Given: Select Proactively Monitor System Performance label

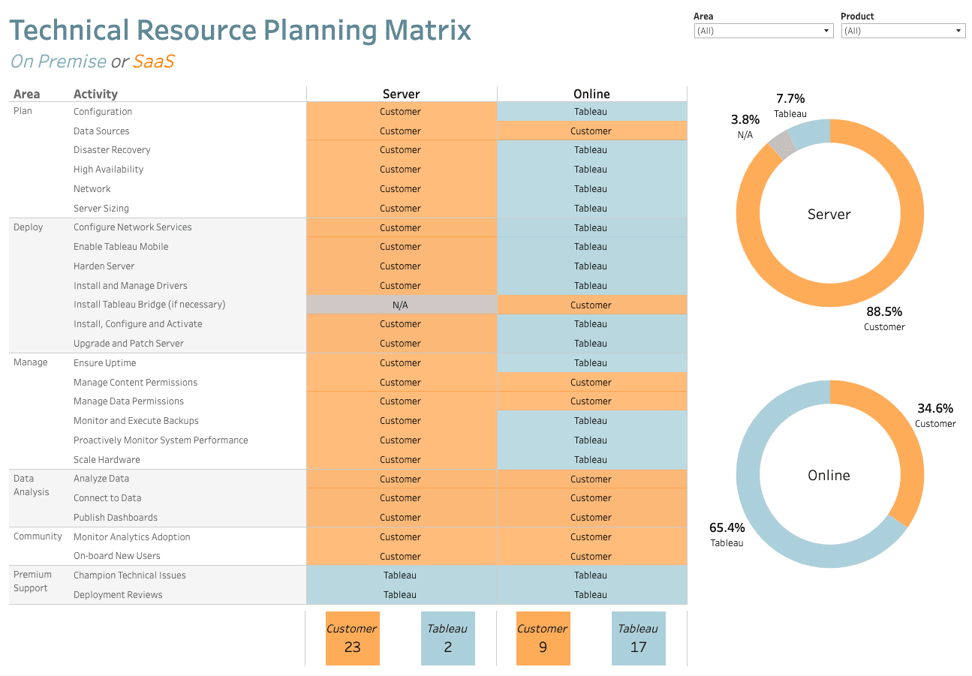Looking at the screenshot, I should 161,440.
